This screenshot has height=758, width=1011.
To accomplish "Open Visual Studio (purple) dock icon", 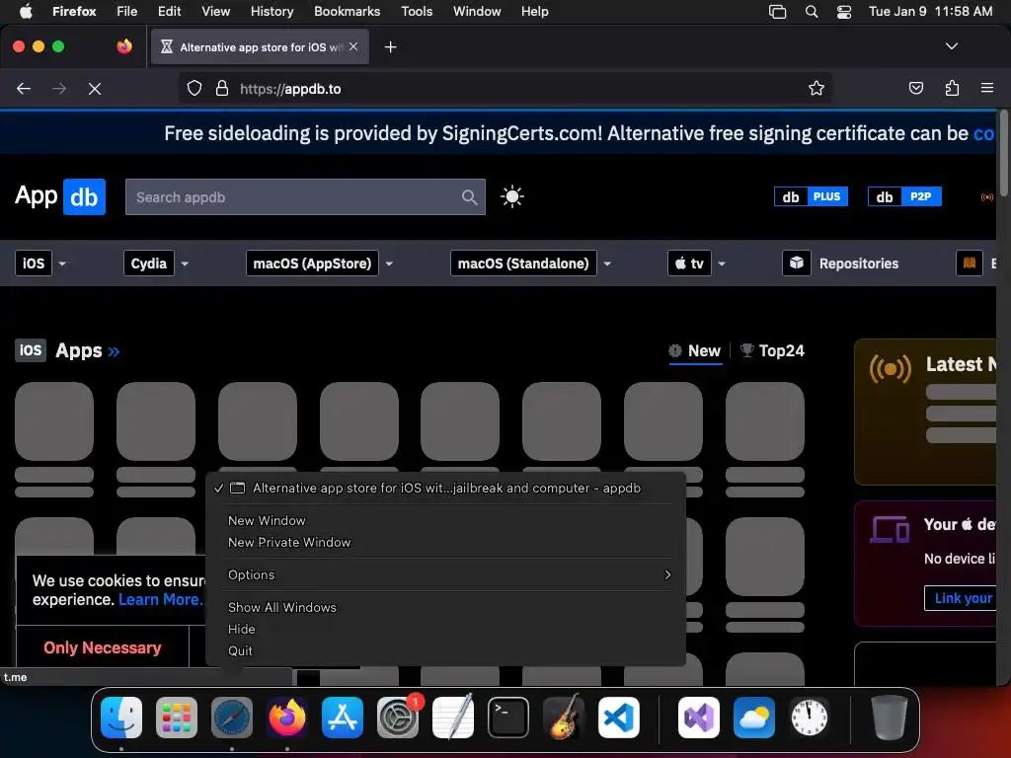I will tap(699, 718).
